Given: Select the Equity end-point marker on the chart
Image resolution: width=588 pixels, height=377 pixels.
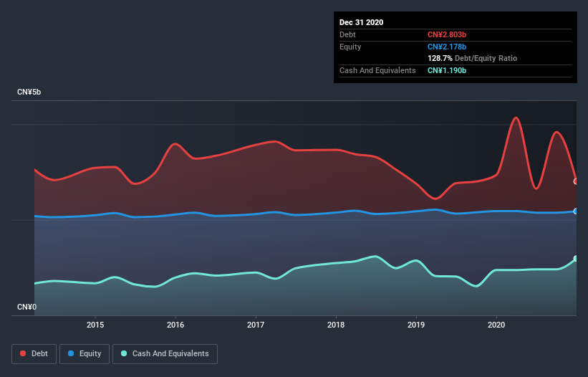Looking at the screenshot, I should 576,211.
